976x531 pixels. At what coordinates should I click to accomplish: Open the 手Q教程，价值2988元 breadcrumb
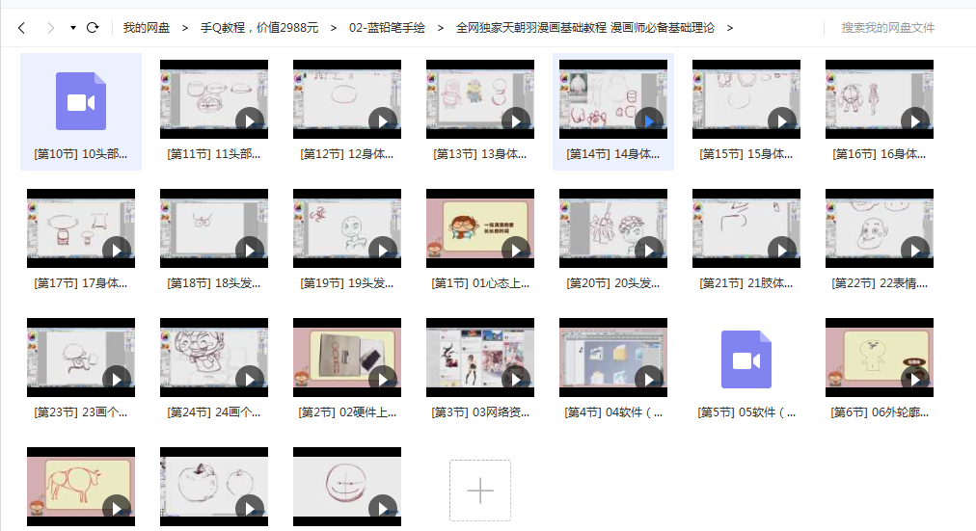click(x=258, y=28)
